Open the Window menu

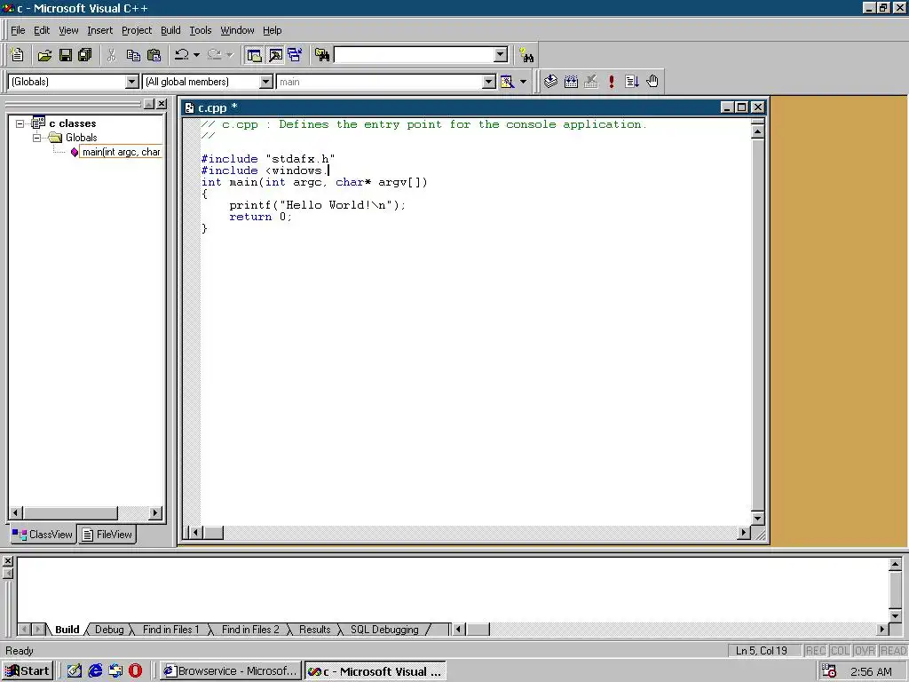coord(237,30)
